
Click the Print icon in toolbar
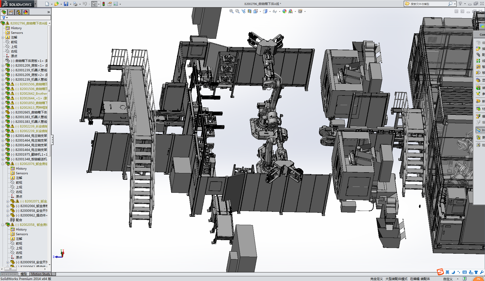(75, 4)
